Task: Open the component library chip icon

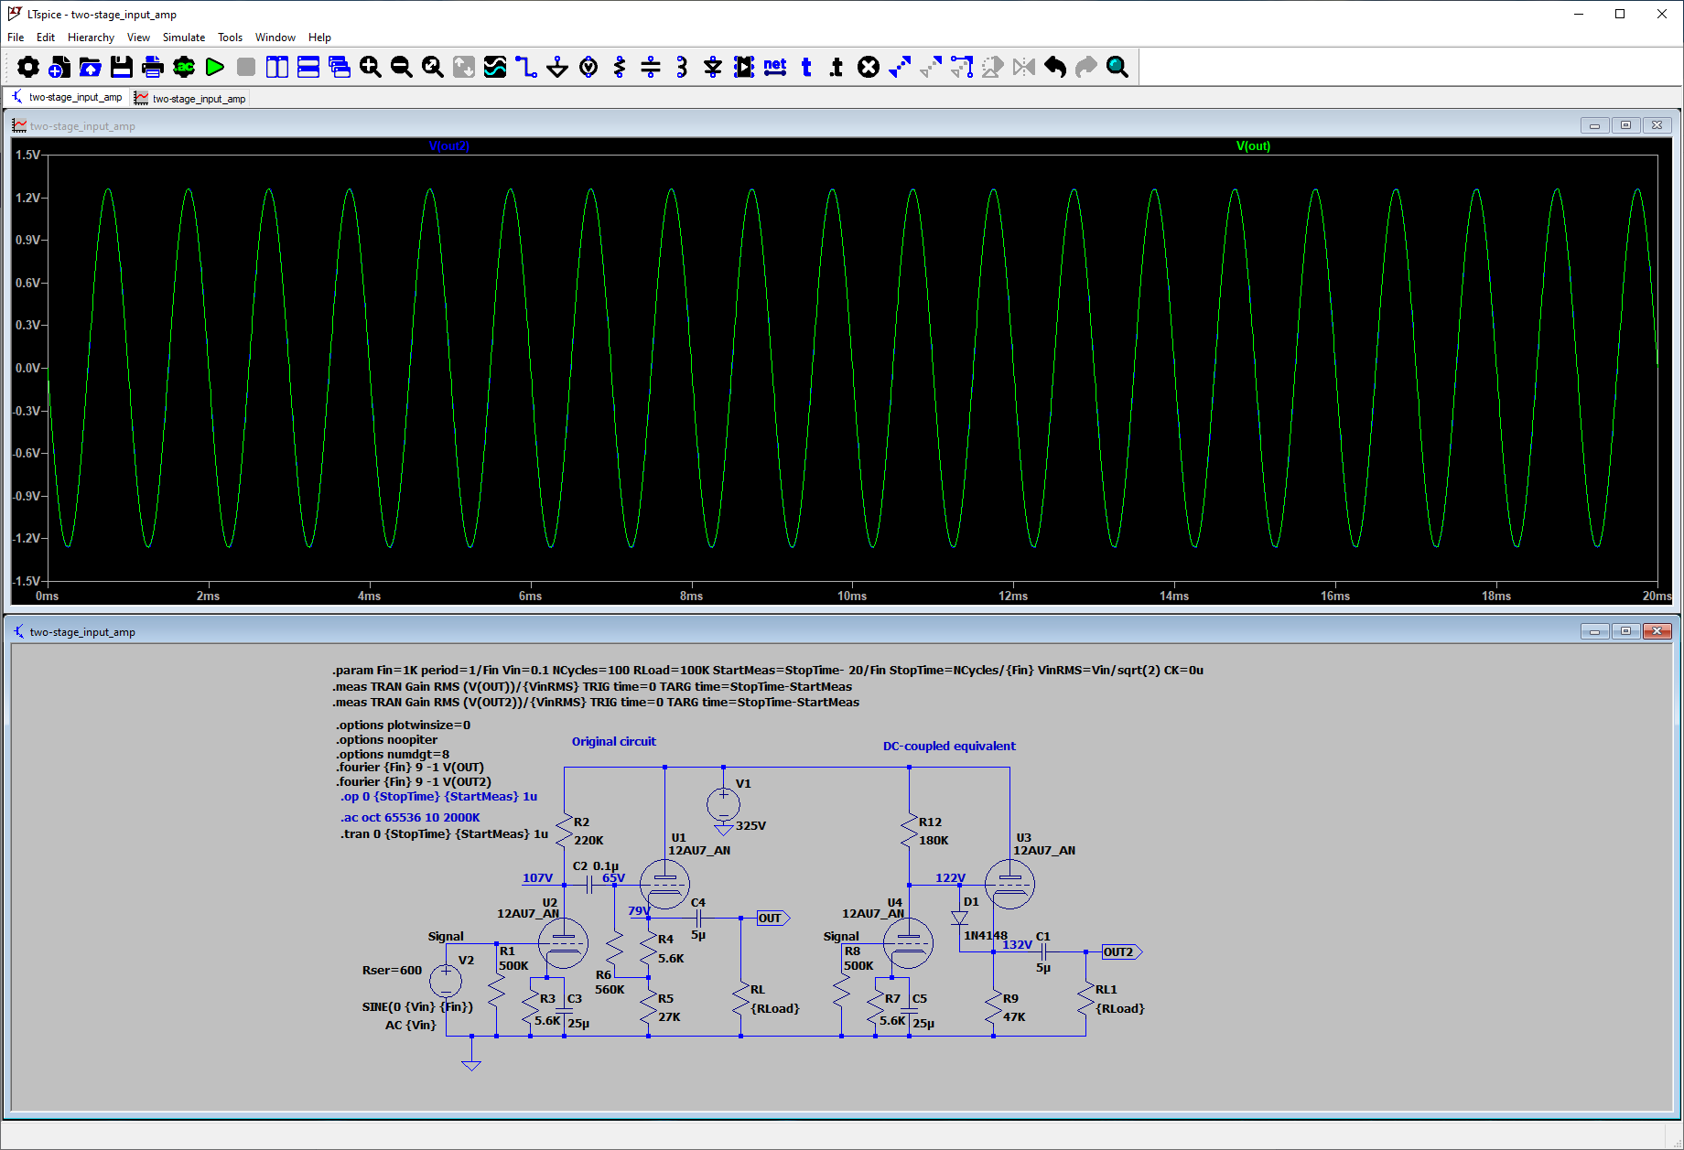Action: point(744,67)
